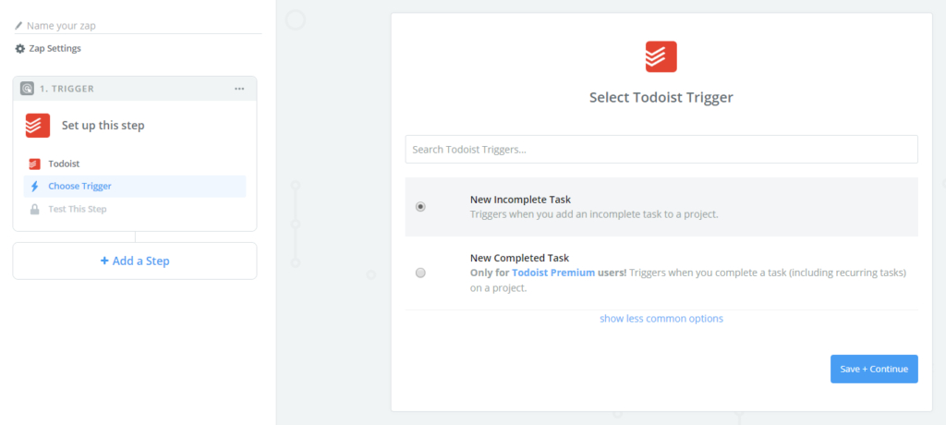Open the three-dot menu on trigger step

239,89
